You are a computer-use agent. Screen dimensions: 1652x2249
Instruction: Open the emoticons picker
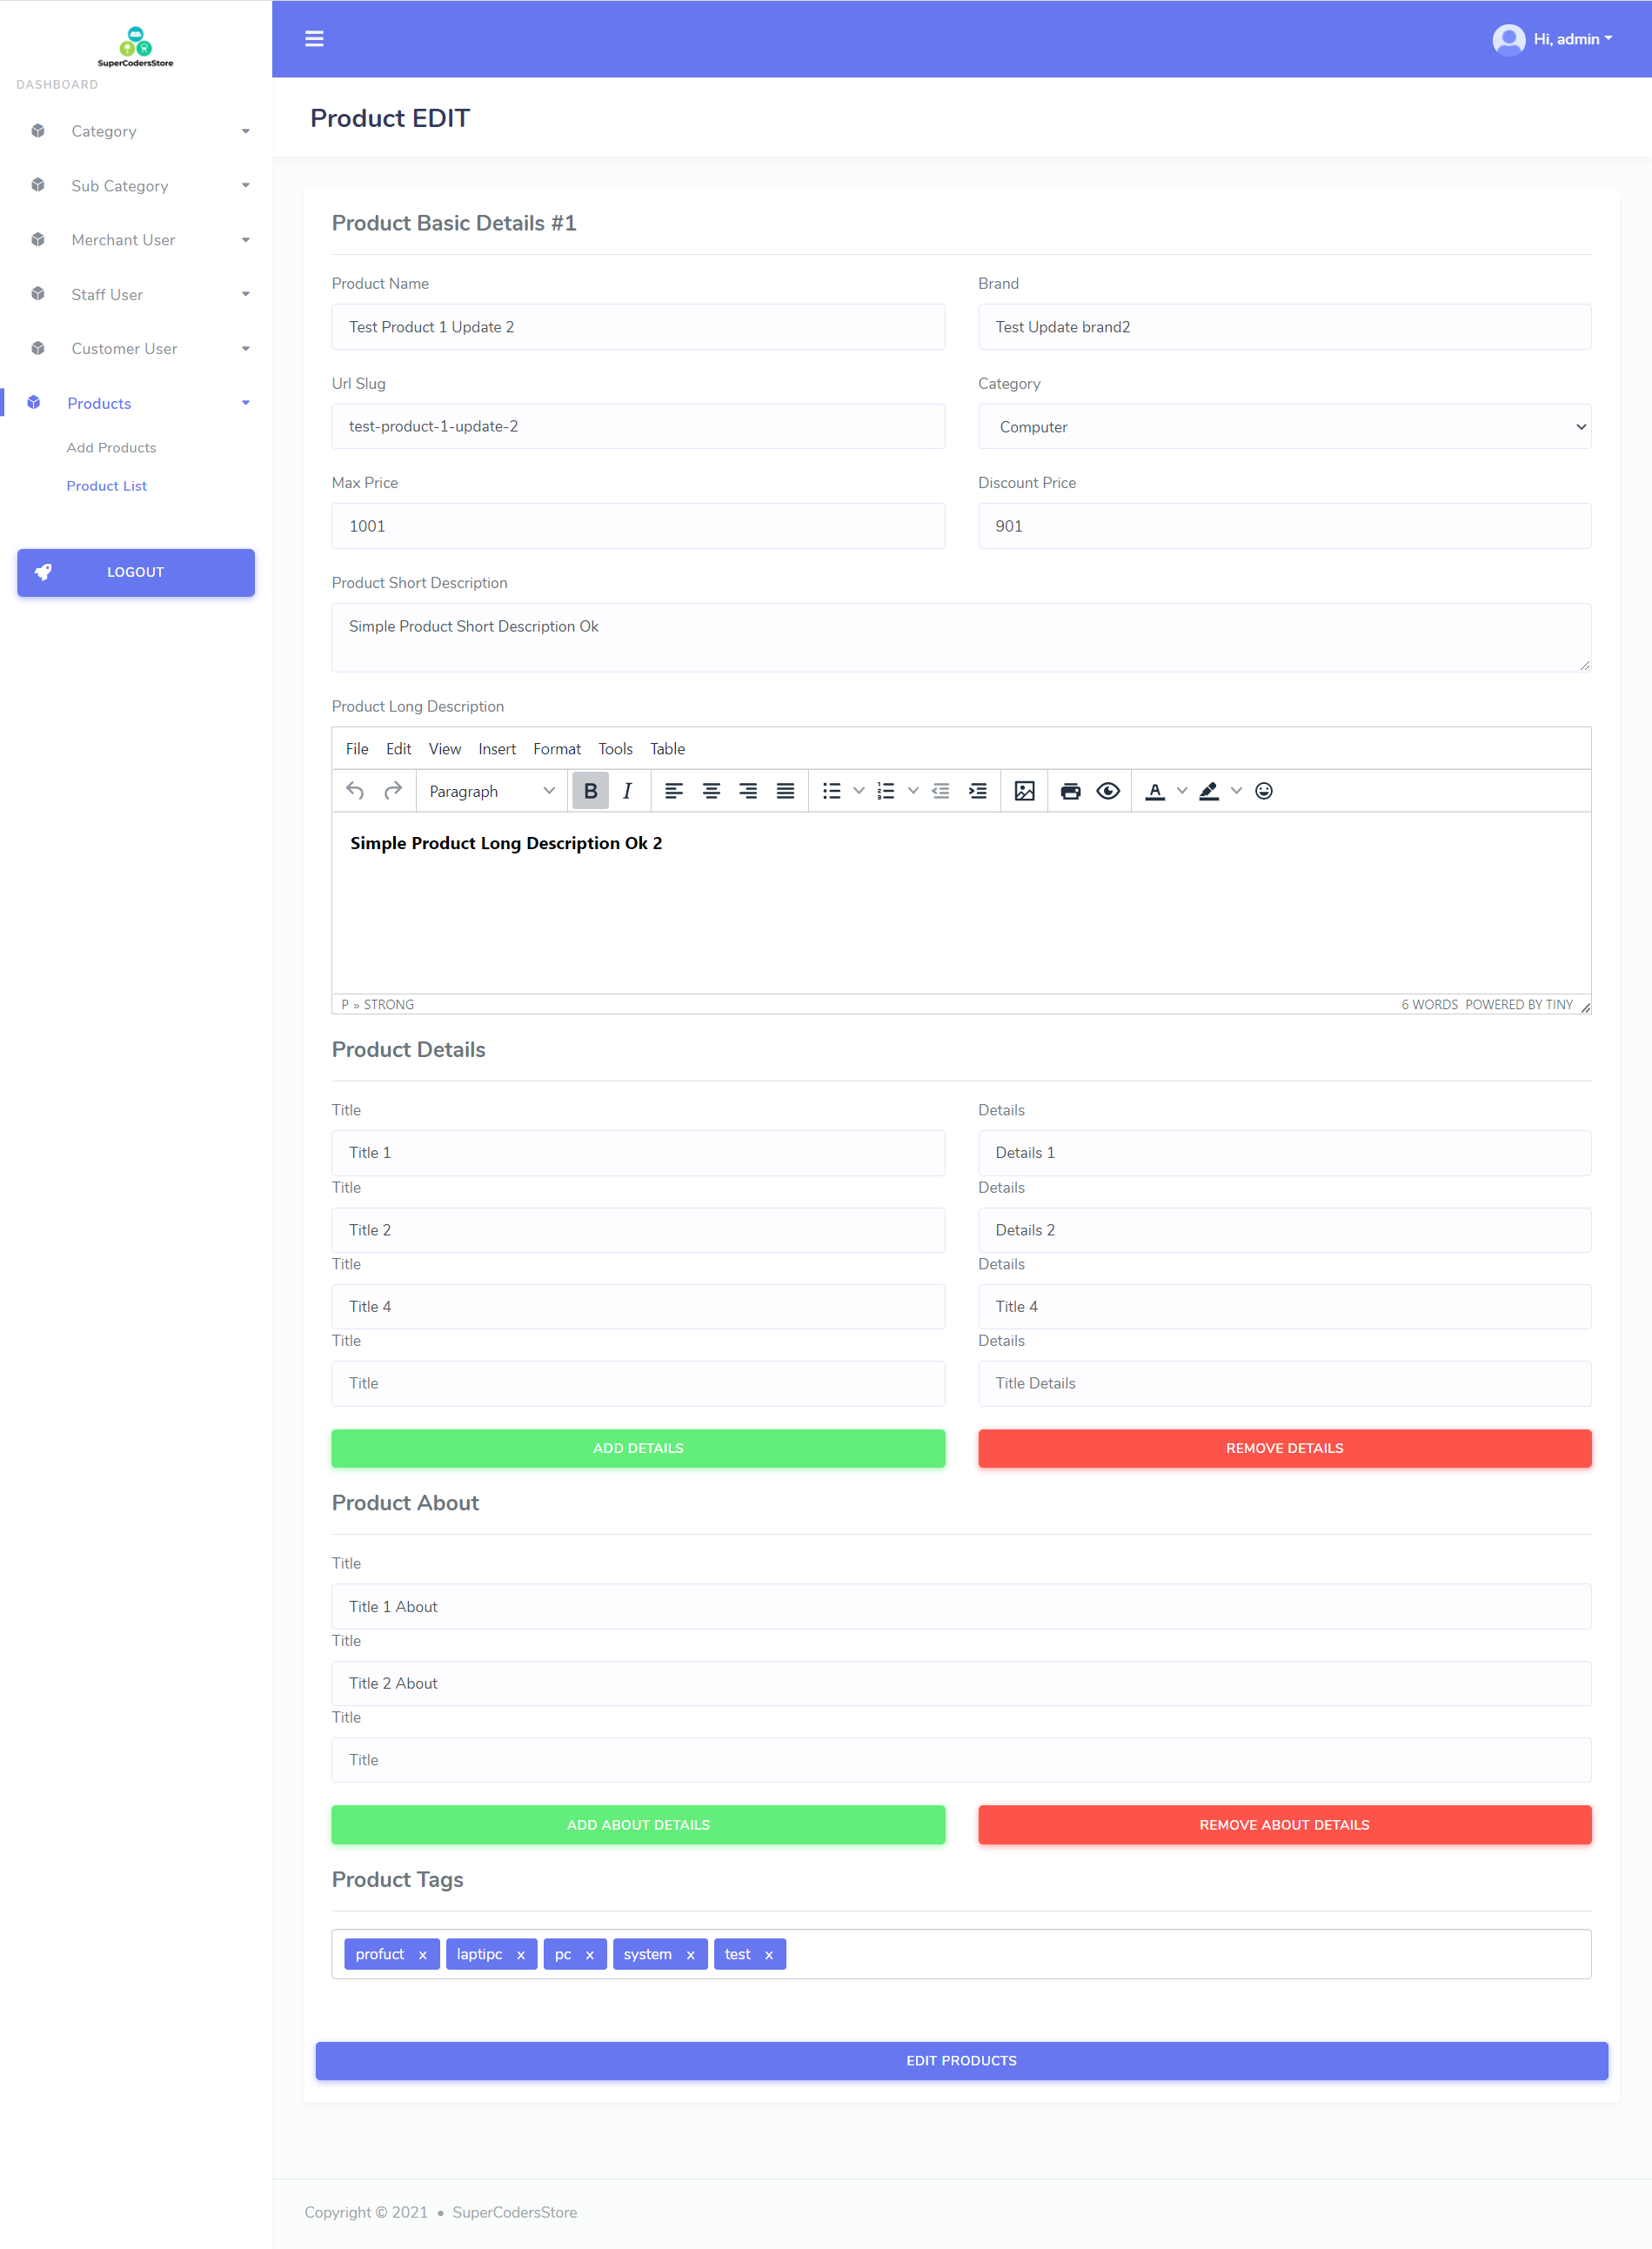click(x=1263, y=791)
